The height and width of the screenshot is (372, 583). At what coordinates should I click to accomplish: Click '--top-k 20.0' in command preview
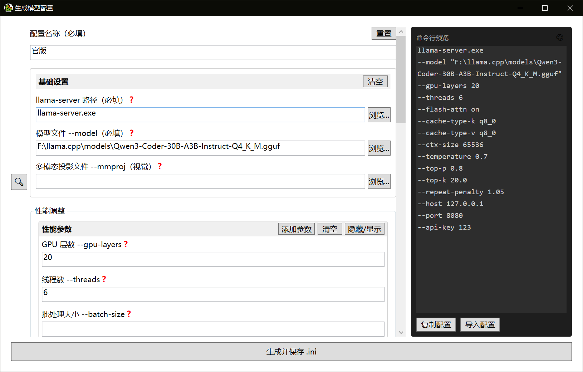pyautogui.click(x=442, y=180)
